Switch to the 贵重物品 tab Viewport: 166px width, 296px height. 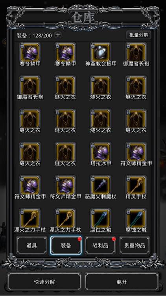pos(135,245)
